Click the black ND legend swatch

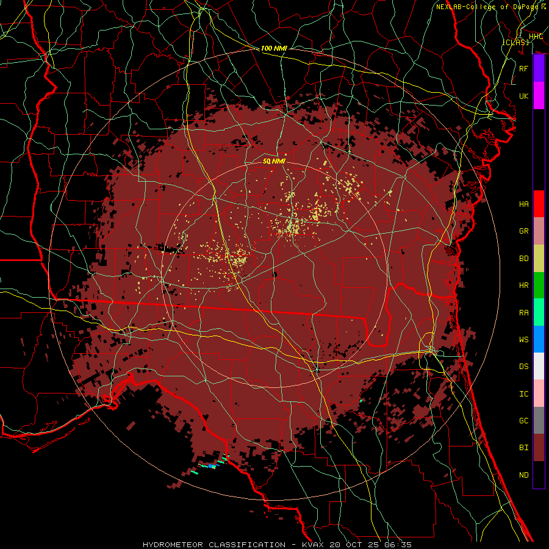click(x=539, y=475)
